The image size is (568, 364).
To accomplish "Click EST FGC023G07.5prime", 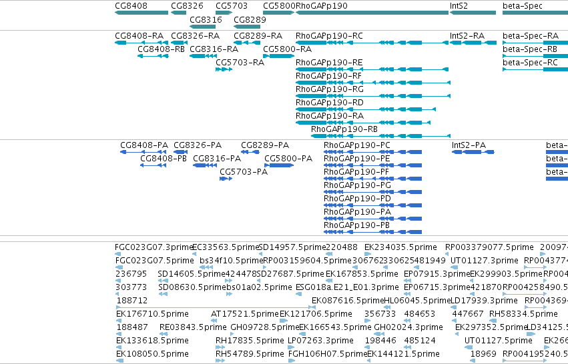I will click(119, 268).
